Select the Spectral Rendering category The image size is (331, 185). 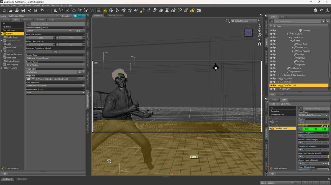point(14,54)
